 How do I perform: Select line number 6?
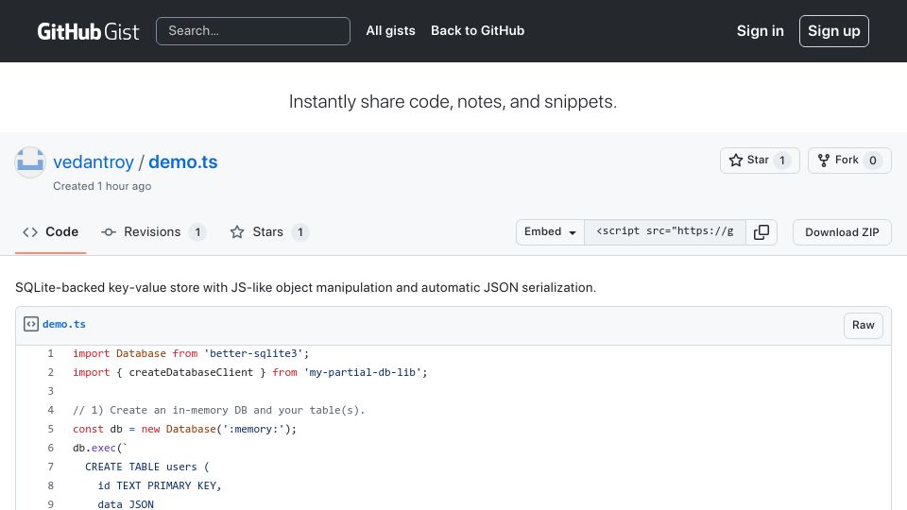point(50,448)
